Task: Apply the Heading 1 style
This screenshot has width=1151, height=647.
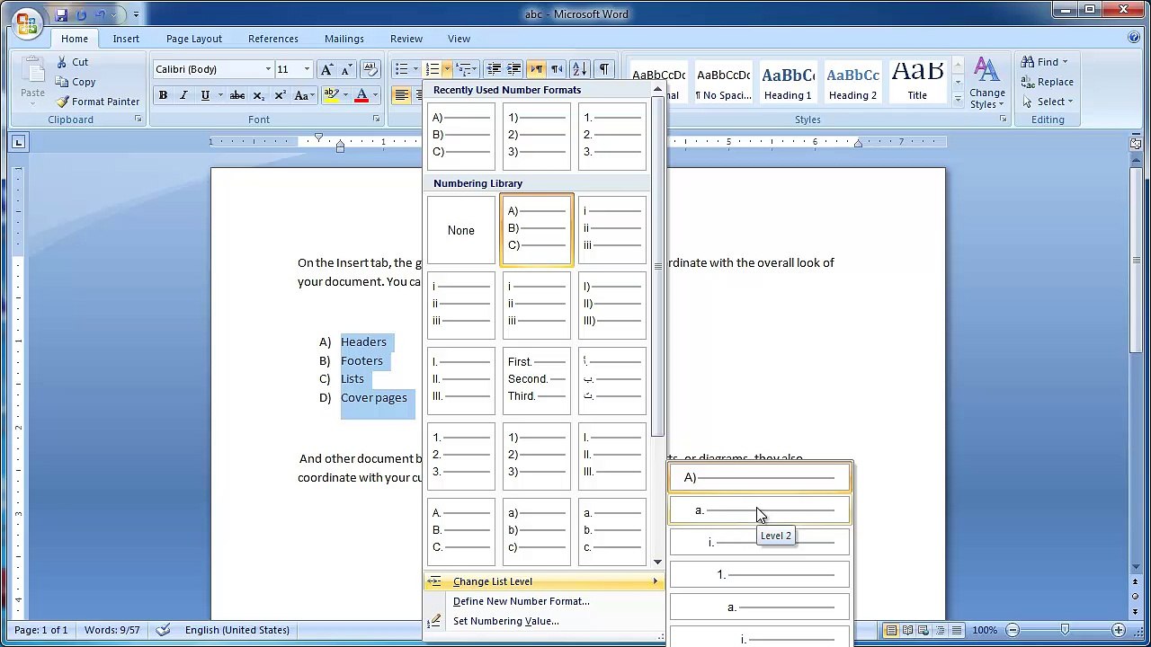Action: [x=788, y=81]
